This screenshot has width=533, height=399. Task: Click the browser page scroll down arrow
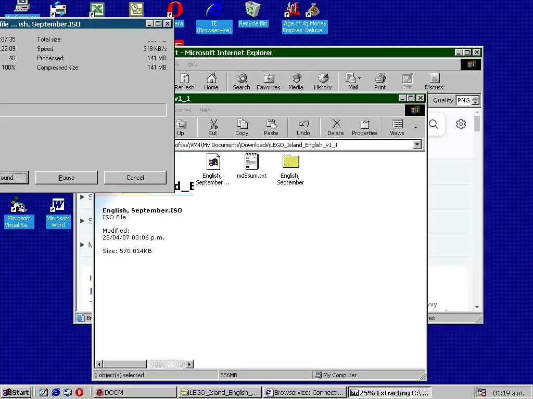477,307
